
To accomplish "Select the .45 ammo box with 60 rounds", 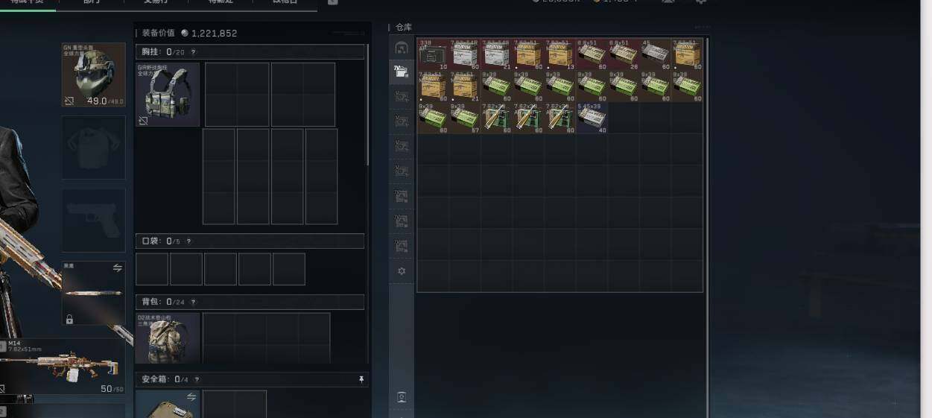I will [656, 54].
